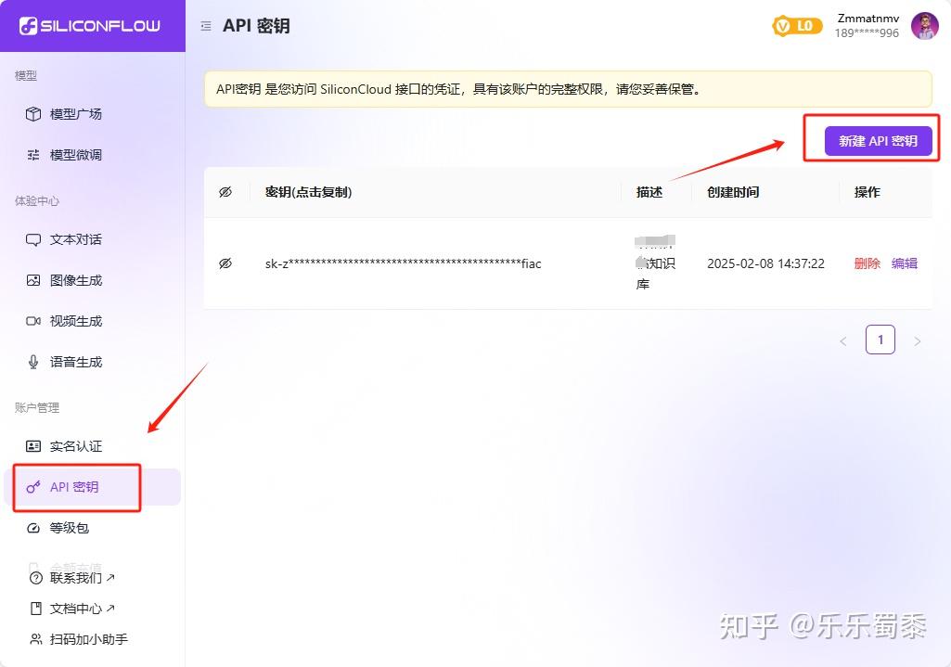Click the book icon beside 文档中心

[36, 609]
